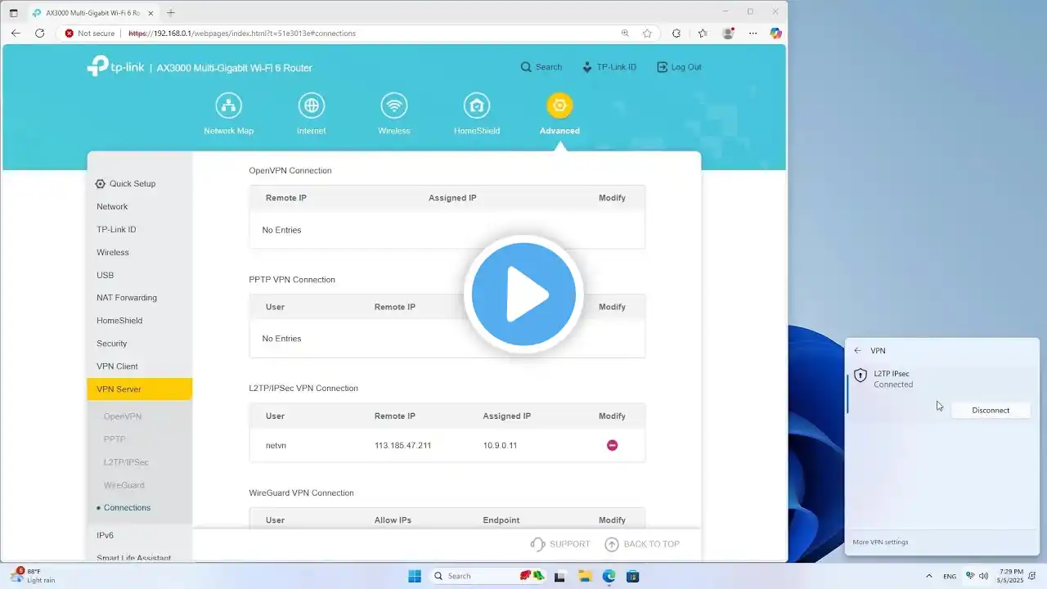Click the L2TP/IPSec VPN Connection heading
This screenshot has width=1047, height=589.
303,389
